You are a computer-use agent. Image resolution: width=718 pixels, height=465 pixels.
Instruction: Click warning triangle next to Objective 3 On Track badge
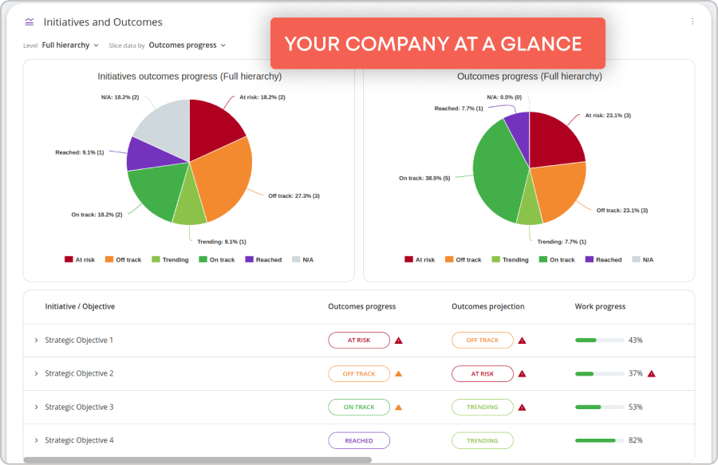(399, 407)
